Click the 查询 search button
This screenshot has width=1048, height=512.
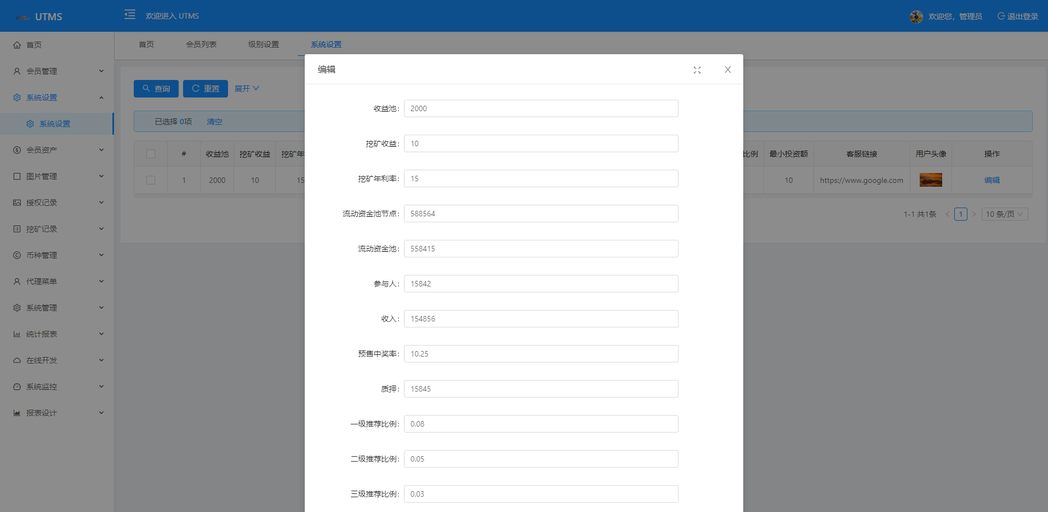click(156, 89)
